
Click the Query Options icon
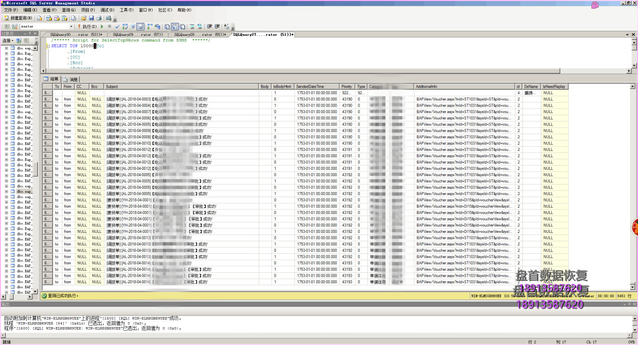(133, 26)
